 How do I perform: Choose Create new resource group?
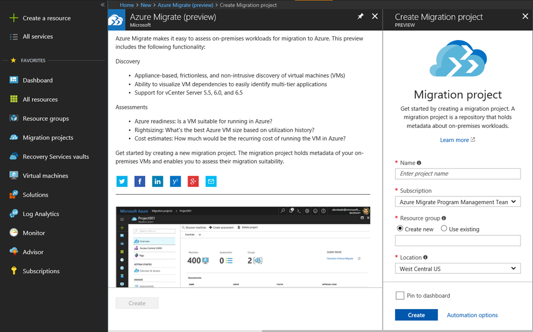click(400, 229)
